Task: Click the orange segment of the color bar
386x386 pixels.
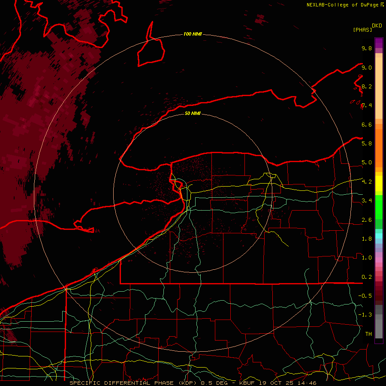Action: point(379,148)
